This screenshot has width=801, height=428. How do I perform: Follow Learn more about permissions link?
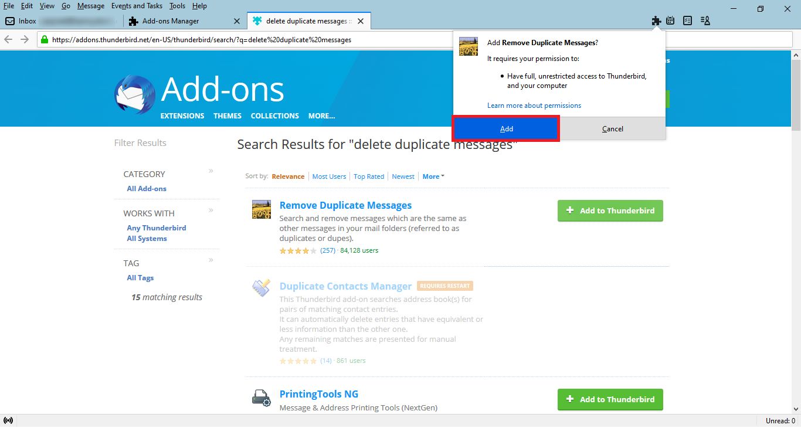pos(534,106)
